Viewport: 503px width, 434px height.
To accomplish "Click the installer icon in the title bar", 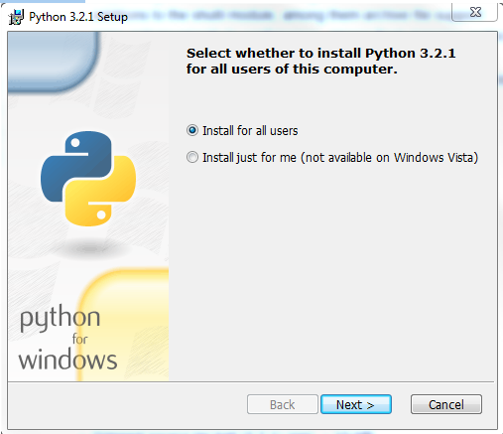I will (16, 17).
